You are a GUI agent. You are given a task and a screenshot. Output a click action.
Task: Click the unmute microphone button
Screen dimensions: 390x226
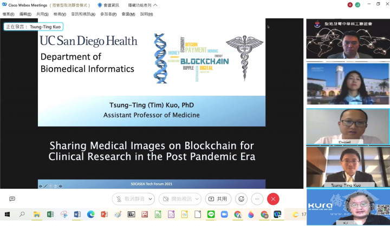pos(131,199)
